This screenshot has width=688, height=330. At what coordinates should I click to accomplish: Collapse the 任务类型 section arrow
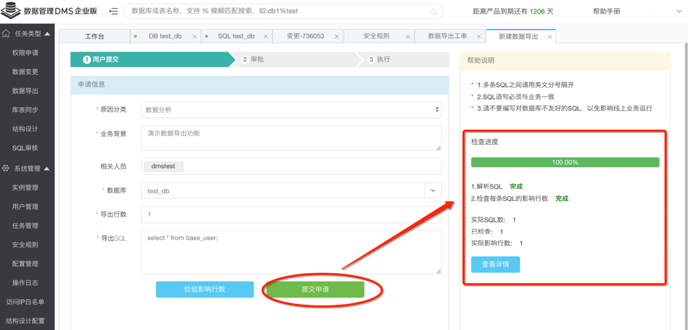pyautogui.click(x=47, y=34)
